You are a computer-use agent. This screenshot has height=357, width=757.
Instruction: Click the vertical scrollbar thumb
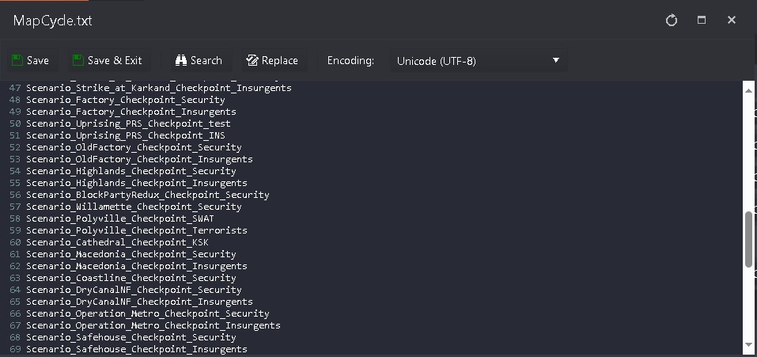749,240
